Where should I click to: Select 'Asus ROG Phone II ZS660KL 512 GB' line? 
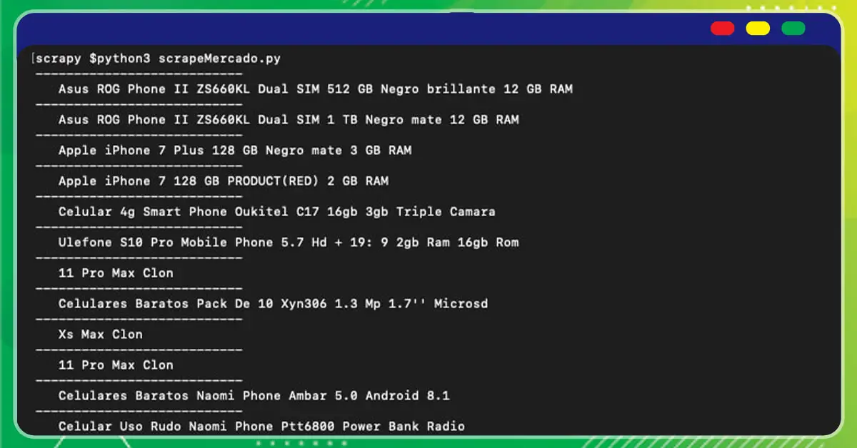(x=316, y=89)
